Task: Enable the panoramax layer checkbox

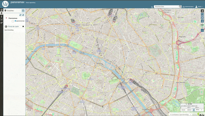Action: click(x=13, y=21)
